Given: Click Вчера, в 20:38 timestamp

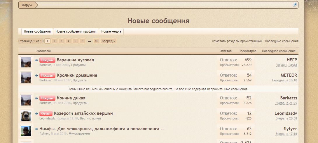Looking at the screenshot, I should pos(286,118).
